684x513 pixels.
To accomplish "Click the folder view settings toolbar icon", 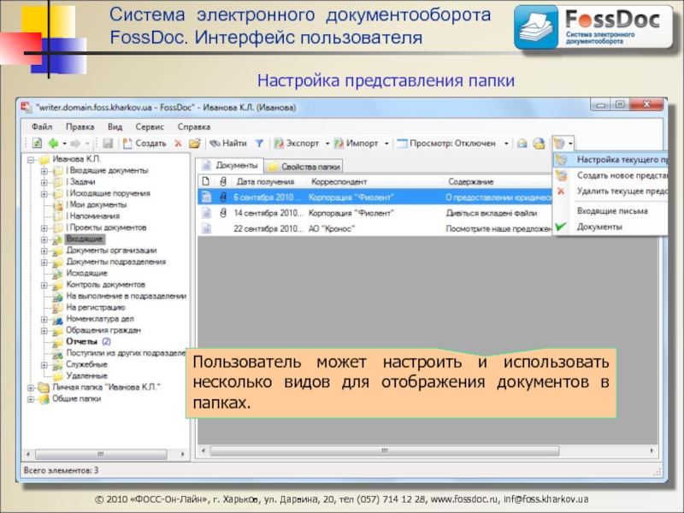I will [x=559, y=143].
